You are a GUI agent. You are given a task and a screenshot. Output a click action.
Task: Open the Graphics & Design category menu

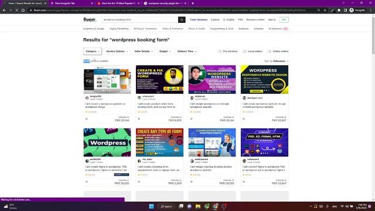point(94,29)
